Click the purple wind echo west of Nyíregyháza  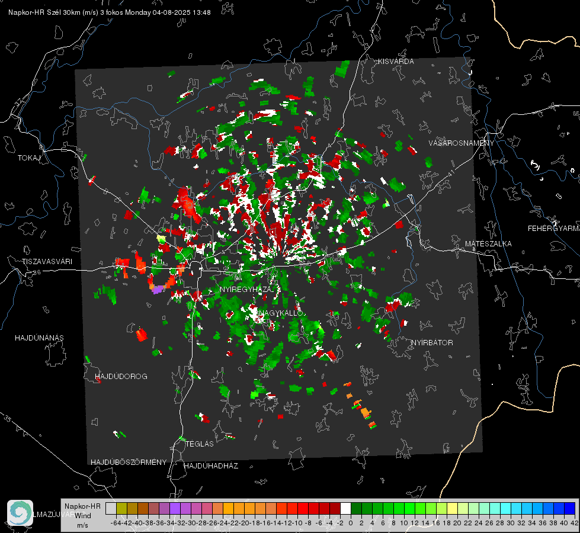(x=158, y=289)
